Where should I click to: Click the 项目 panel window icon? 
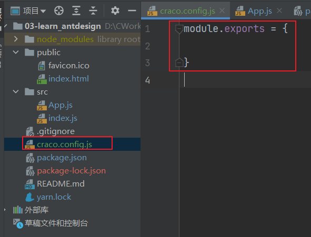point(15,11)
